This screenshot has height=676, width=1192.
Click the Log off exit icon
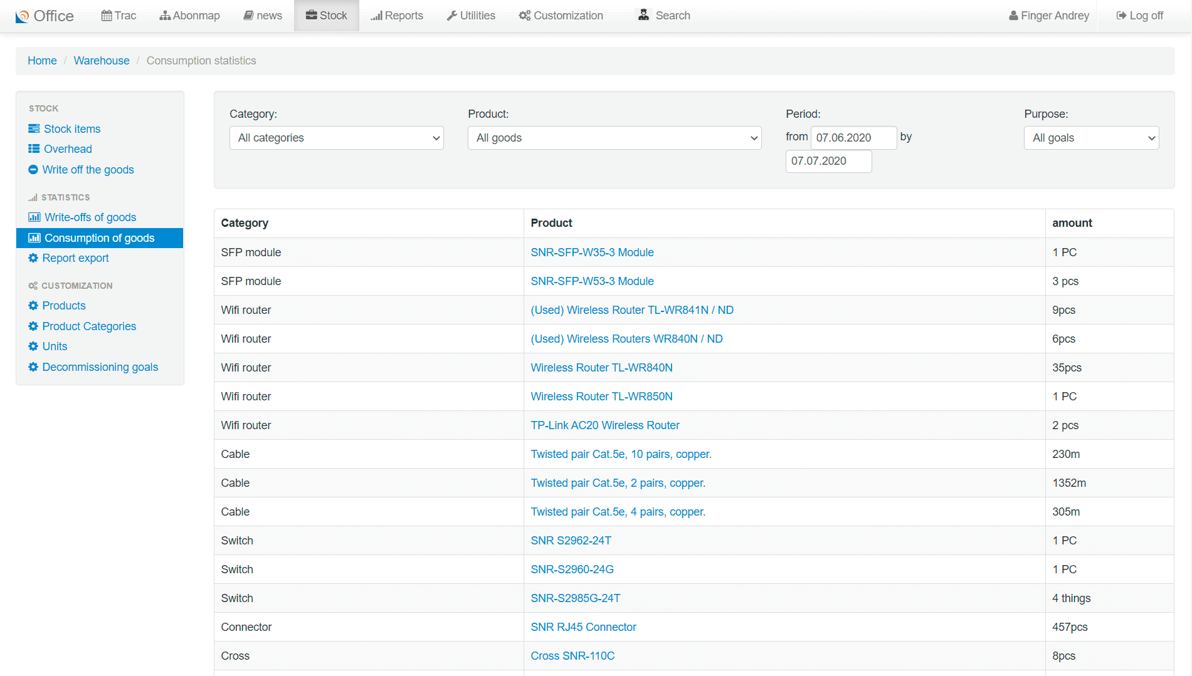tap(1122, 16)
